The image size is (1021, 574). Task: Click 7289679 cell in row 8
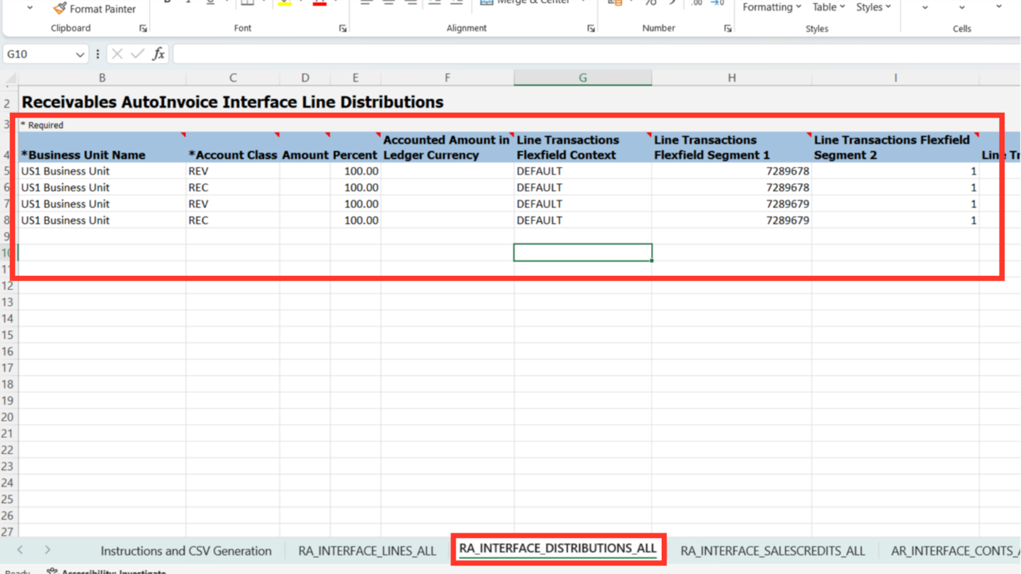tap(732, 220)
